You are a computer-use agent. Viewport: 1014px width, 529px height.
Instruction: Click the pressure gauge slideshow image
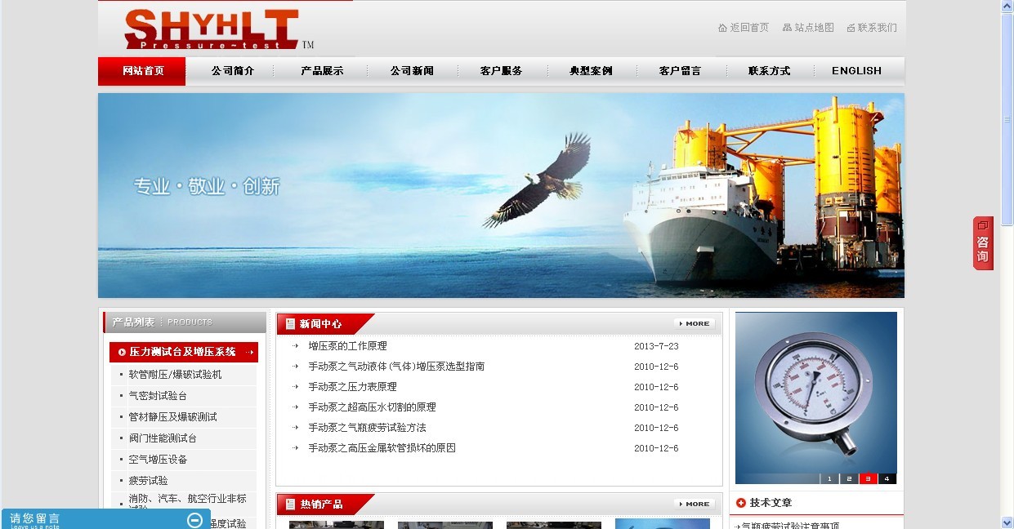point(815,392)
